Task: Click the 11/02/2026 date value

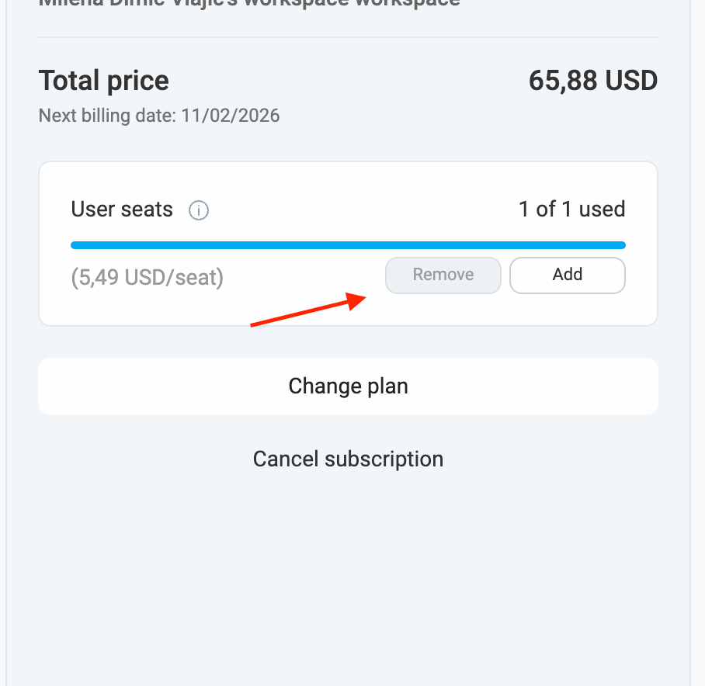Action: (231, 116)
